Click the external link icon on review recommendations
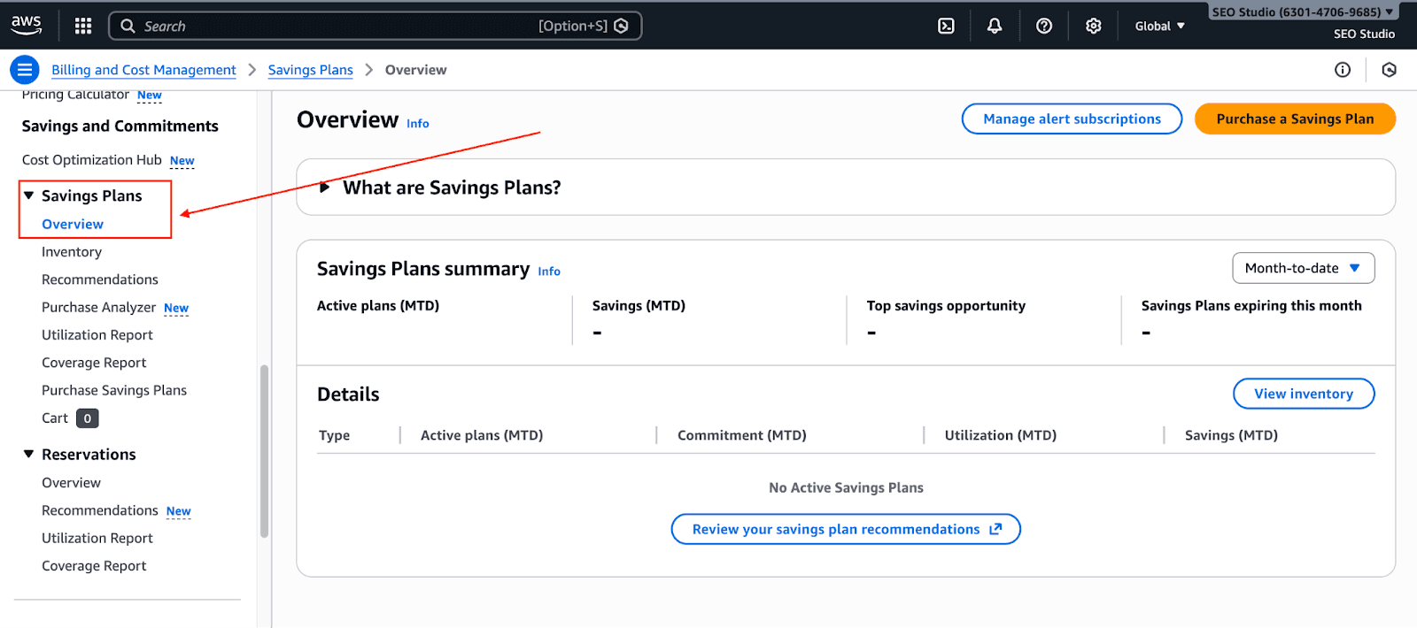The image size is (1417, 628). point(995,529)
